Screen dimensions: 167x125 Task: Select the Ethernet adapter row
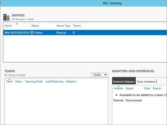[139, 100]
